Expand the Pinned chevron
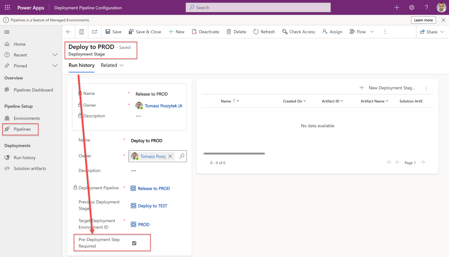Image resolution: width=449 pixels, height=257 pixels. pos(55,66)
